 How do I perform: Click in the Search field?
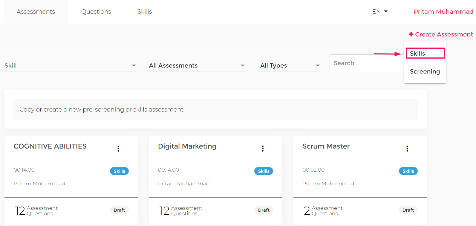[366, 63]
